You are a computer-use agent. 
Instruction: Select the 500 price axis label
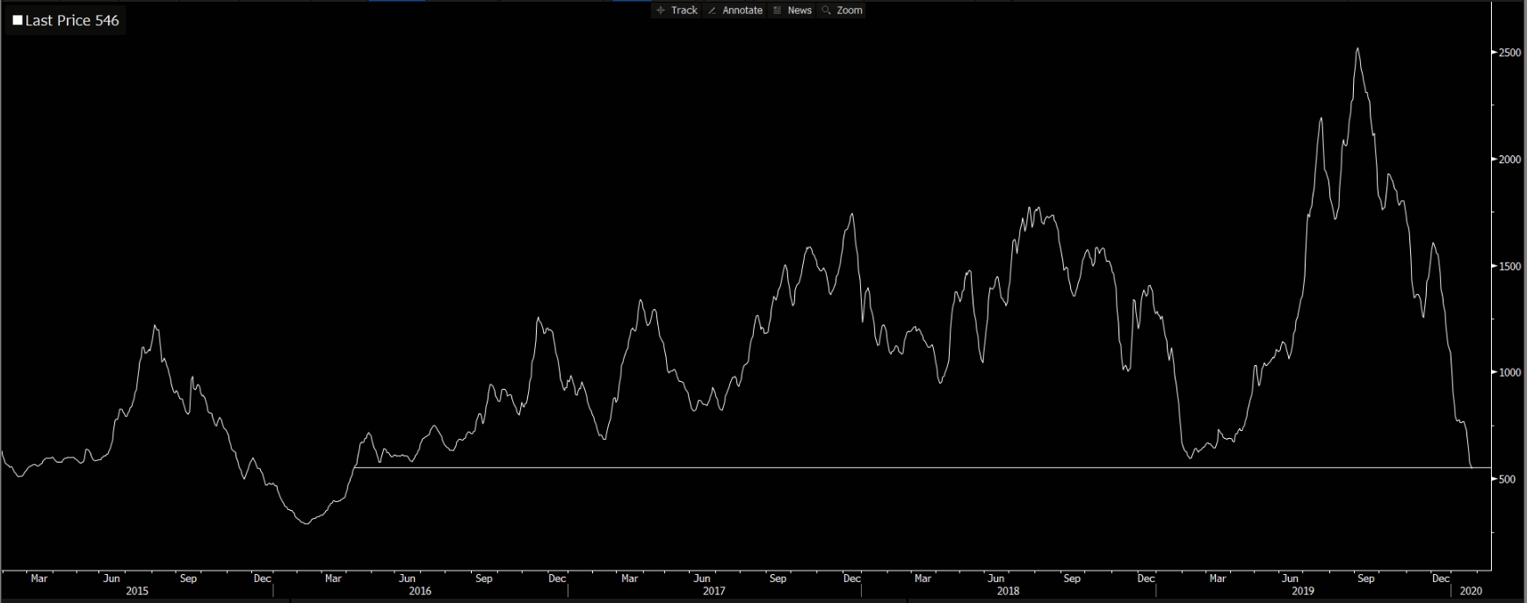tap(1507, 479)
